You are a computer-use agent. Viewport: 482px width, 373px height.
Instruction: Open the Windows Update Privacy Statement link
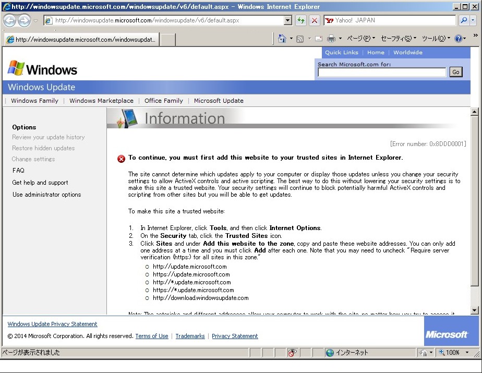point(52,324)
